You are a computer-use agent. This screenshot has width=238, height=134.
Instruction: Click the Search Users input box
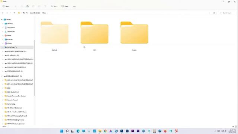tap(227, 13)
